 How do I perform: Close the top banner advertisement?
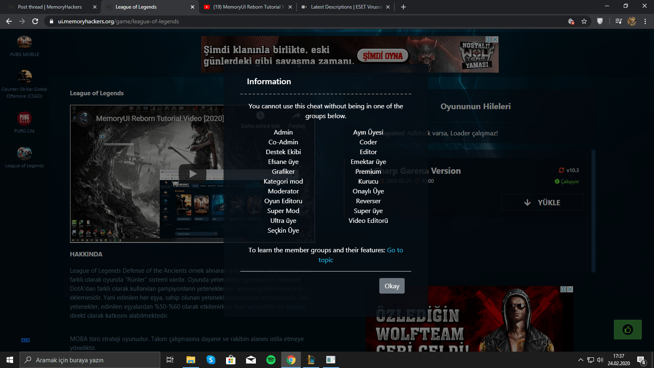point(495,39)
